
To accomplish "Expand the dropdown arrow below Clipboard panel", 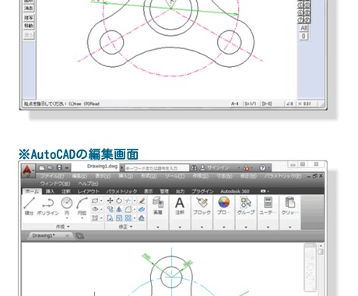I will [290, 227].
